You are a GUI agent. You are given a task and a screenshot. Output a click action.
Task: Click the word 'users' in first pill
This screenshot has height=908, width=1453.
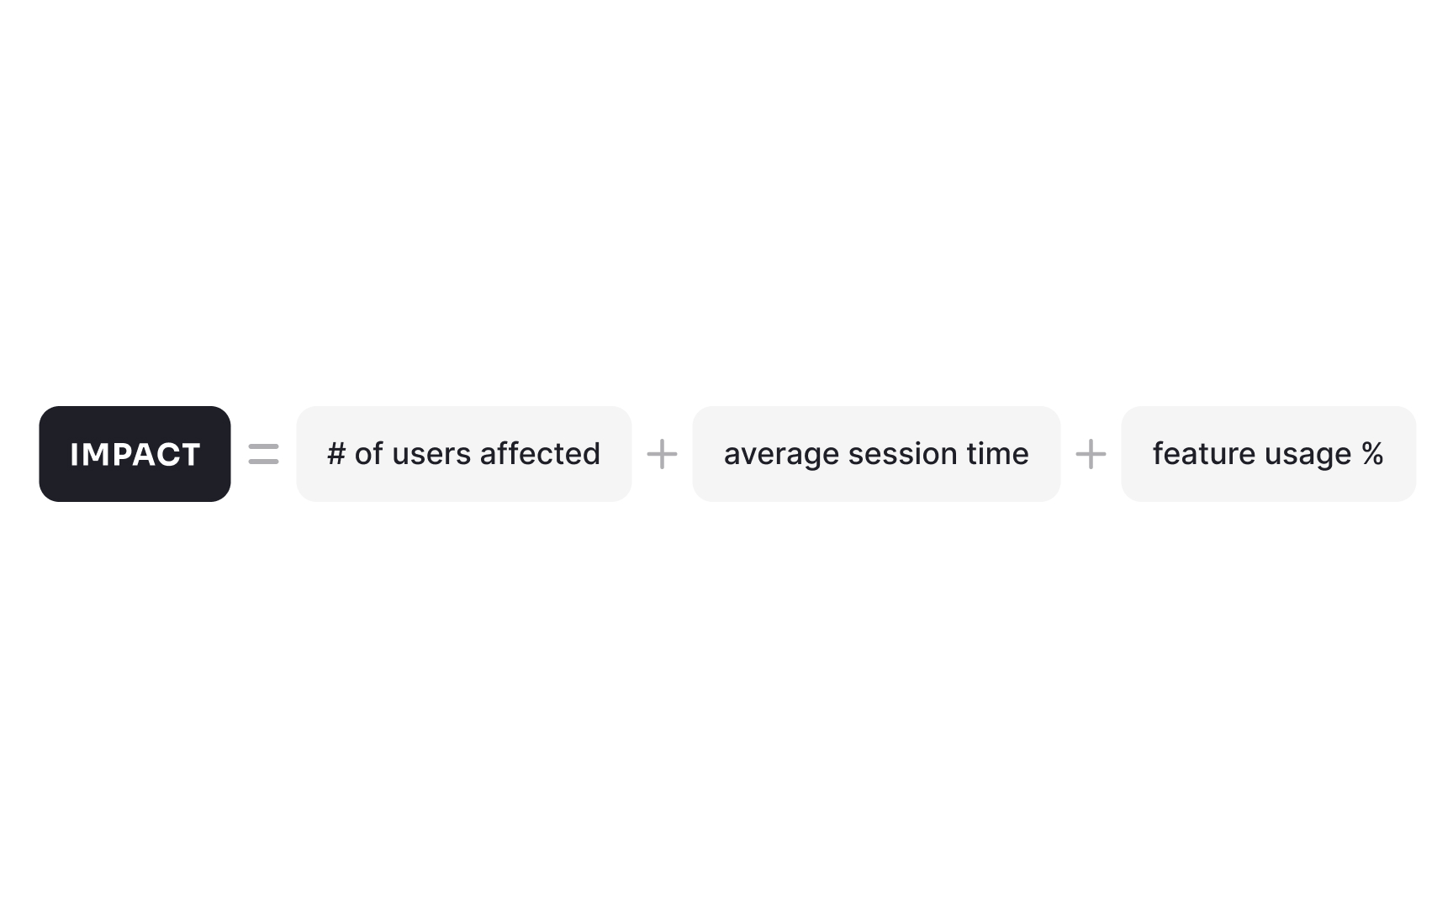431,455
